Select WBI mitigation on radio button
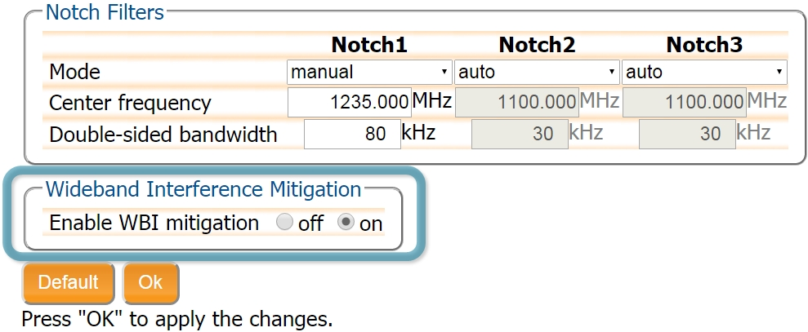The height and width of the screenshot is (332, 808). [346, 223]
